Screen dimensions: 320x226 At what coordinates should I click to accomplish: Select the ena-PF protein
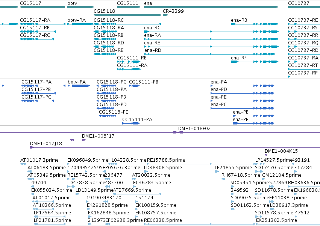240,120
